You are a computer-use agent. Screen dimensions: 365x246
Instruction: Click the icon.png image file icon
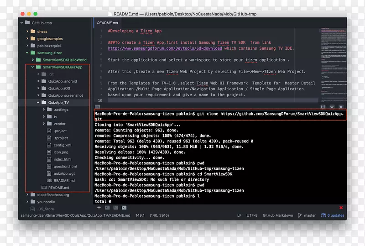point(50,152)
